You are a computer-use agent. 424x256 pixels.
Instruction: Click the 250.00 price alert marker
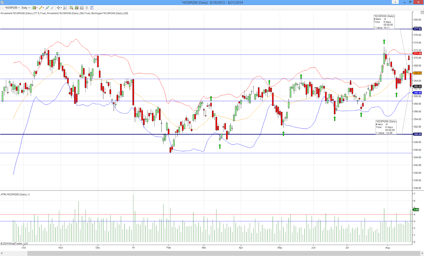click(418, 134)
